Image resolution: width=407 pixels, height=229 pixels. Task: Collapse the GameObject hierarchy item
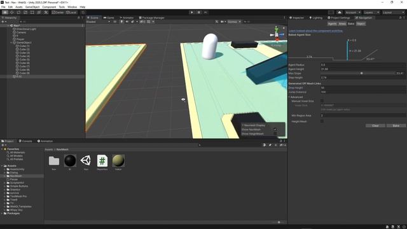[x=11, y=43]
